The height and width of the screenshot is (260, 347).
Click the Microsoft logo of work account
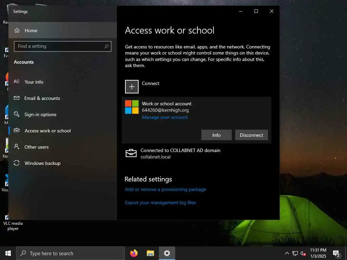click(132, 107)
